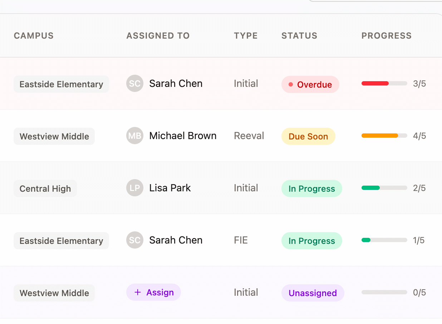442x324 pixels.
Task: Click the name Lisa Park
Action: (x=170, y=188)
